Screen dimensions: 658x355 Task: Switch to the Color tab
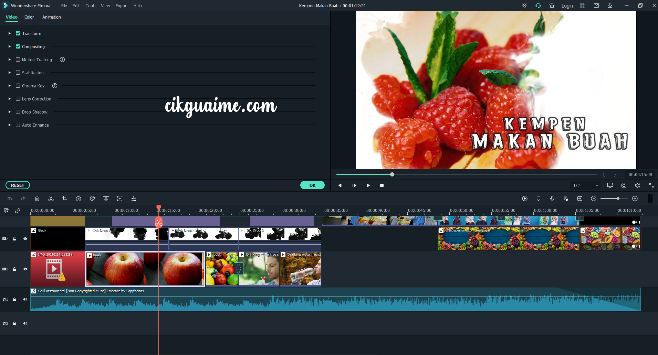[x=29, y=17]
